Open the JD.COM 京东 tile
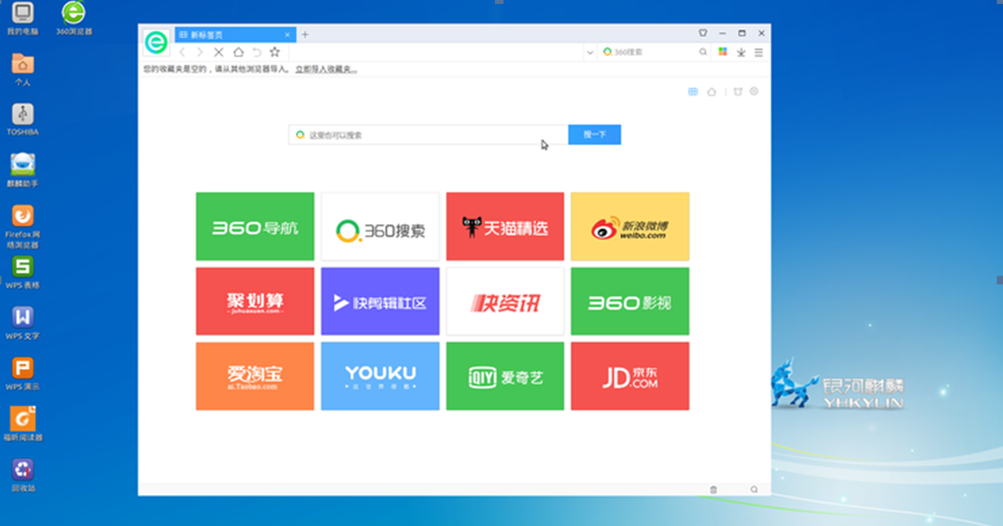The image size is (1003, 526). tap(630, 376)
